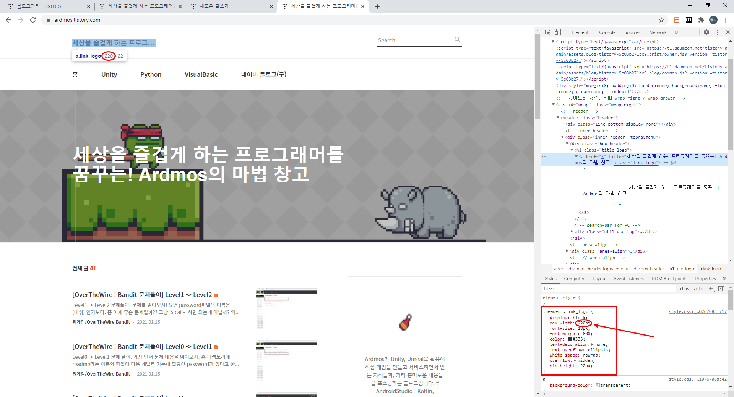Screen dimensions: 734x397
Task: Collapse the header class="header" node
Action: pos(558,118)
